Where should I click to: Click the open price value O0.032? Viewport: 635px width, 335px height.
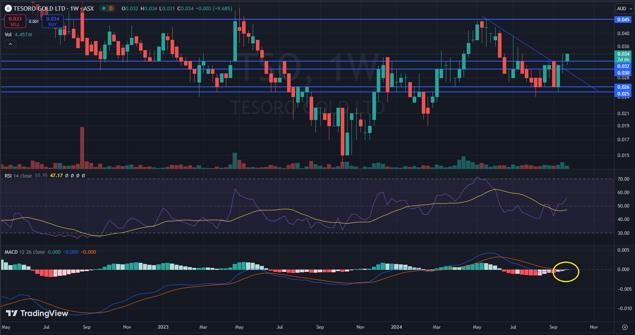coord(130,8)
